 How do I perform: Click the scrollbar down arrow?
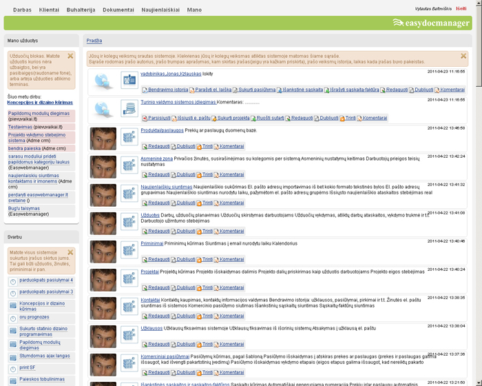tap(479, 383)
